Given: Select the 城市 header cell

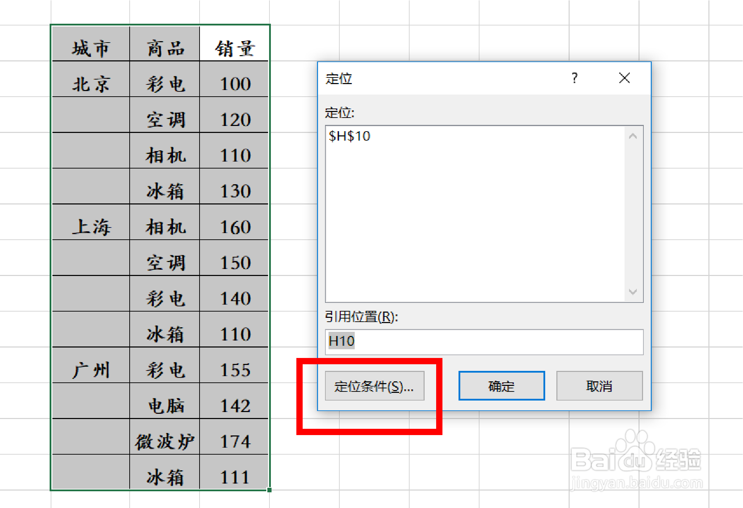Looking at the screenshot, I should click(x=91, y=48).
